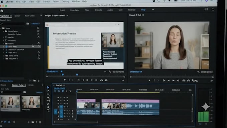Toggle the blue add-marker button under timeline timecode
Screen dimensions: 227x128
tap(63, 91)
